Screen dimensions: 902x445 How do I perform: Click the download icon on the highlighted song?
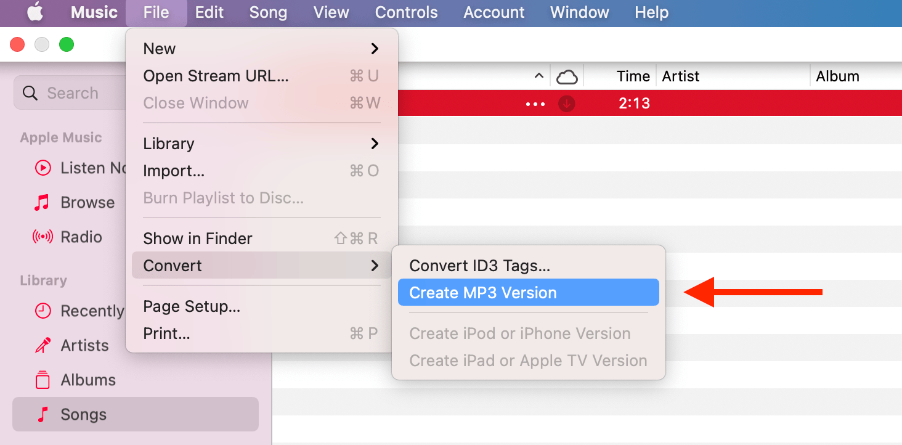coord(566,103)
